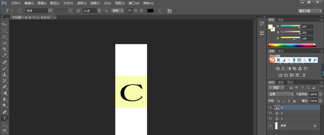This screenshot has height=135, width=324.
Task: Select the Eyedropper tool
Action: pyautogui.click(x=5, y=55)
